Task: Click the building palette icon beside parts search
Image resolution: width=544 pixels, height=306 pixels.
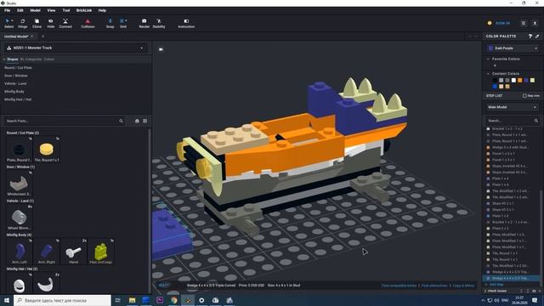Action: coord(137,121)
